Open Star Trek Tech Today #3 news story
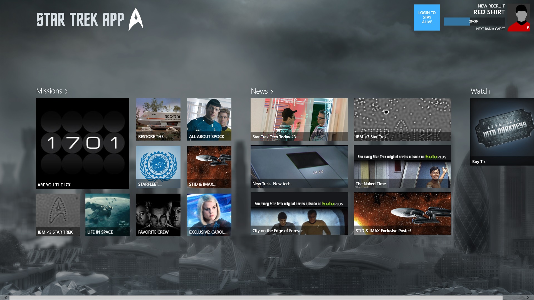The image size is (534, 300). (299, 119)
